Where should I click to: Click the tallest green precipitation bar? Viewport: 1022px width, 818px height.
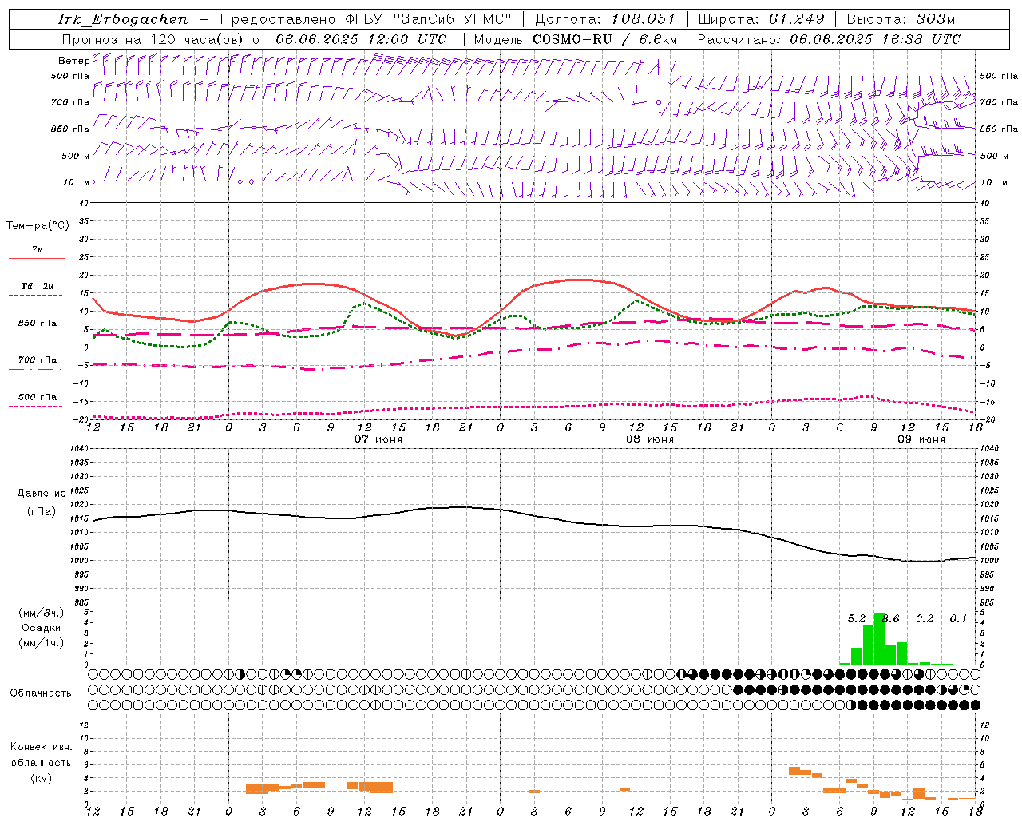click(x=879, y=638)
